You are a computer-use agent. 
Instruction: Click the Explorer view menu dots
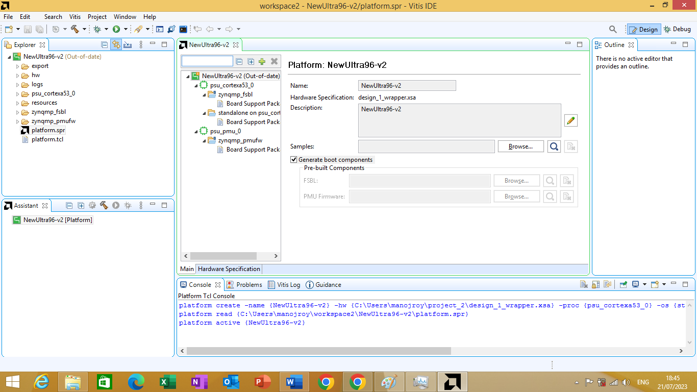click(141, 44)
